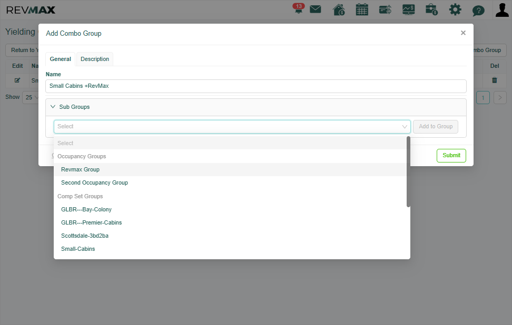Select GLBR---Premier-Cabins option
The height and width of the screenshot is (325, 512).
pyautogui.click(x=230, y=222)
